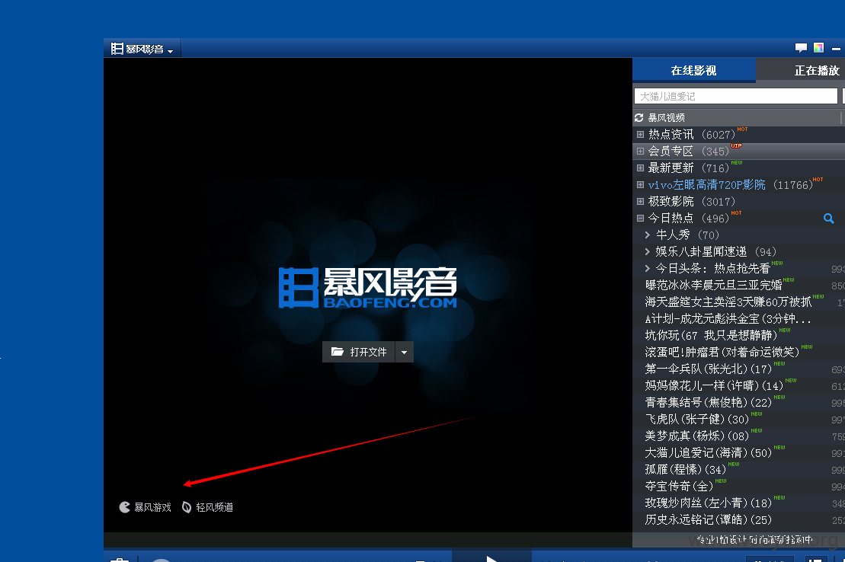Select 妈妈像花儿一样(许晴)(14)
845x562 pixels.
click(714, 386)
